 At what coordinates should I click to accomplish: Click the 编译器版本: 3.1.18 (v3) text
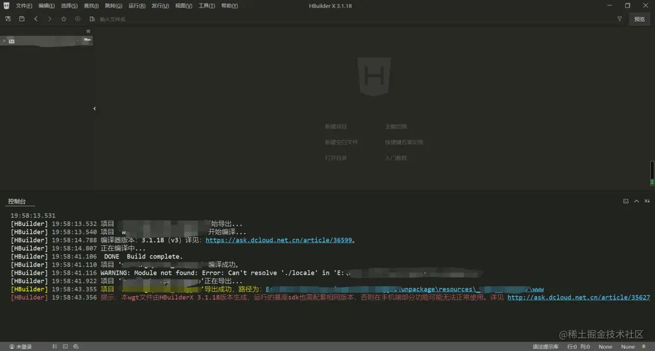tap(142, 240)
